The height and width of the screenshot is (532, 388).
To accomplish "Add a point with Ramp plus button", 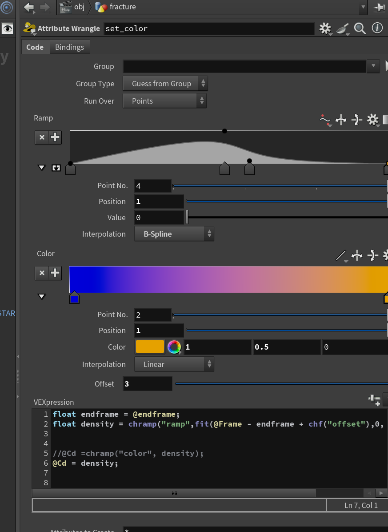I will click(x=55, y=137).
